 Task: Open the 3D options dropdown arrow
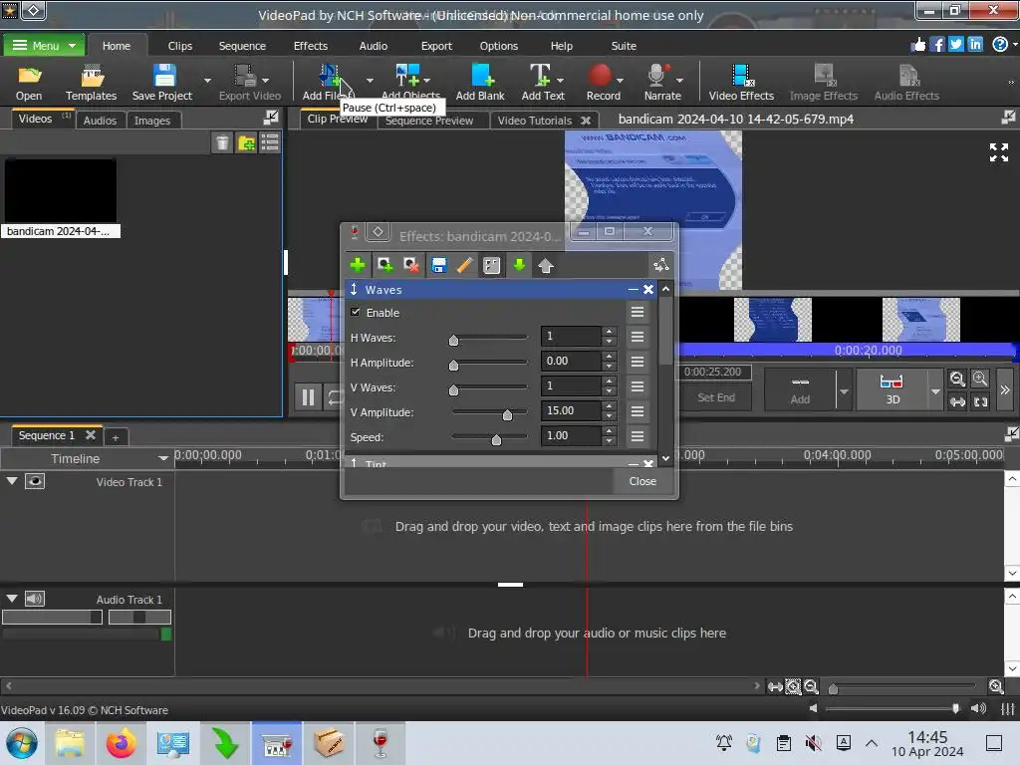pos(935,391)
